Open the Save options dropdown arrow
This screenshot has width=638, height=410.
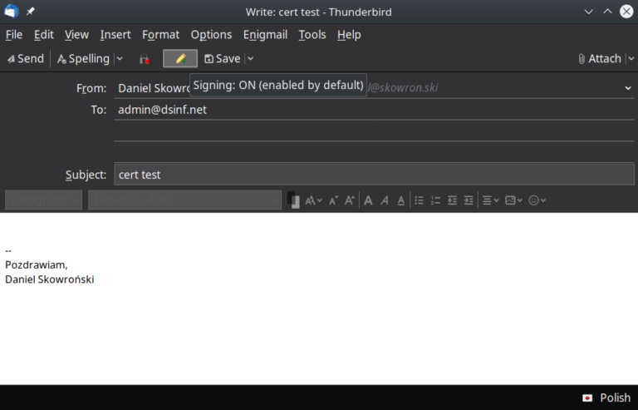click(250, 58)
